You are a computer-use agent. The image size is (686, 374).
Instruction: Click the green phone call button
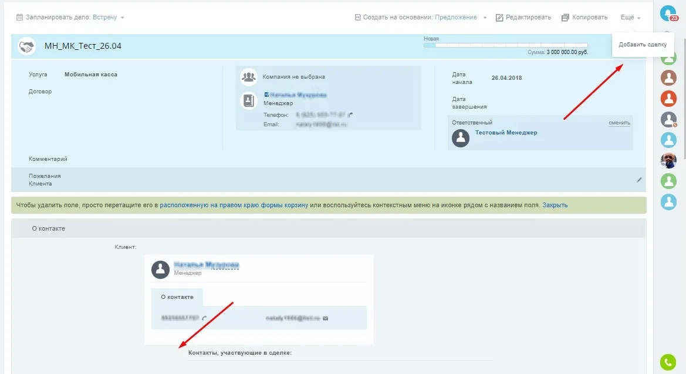coord(668,362)
